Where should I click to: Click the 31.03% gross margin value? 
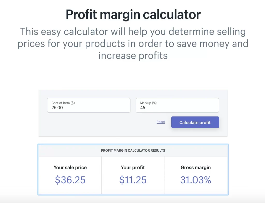coord(196,180)
